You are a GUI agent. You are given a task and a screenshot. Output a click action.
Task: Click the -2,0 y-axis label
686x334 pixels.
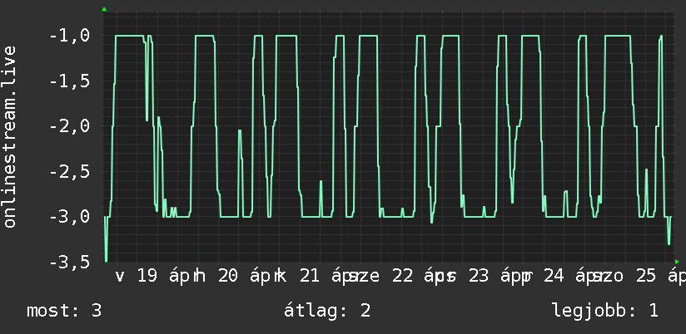(x=70, y=126)
